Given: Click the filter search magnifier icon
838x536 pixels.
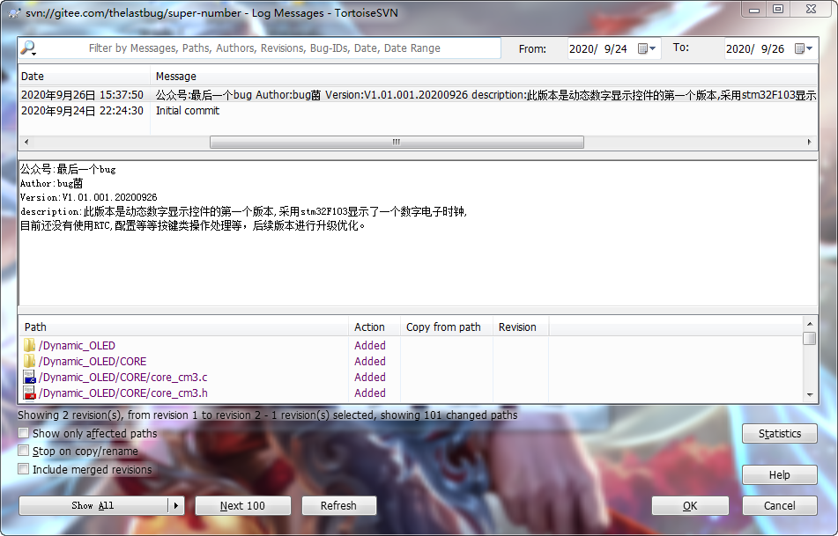Looking at the screenshot, I should [x=28, y=48].
